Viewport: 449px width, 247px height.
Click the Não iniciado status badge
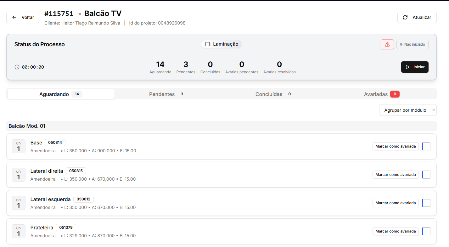tap(412, 44)
